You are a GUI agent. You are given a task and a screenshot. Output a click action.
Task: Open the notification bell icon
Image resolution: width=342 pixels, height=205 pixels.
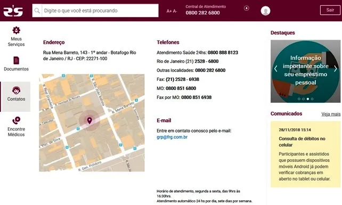[247, 9]
